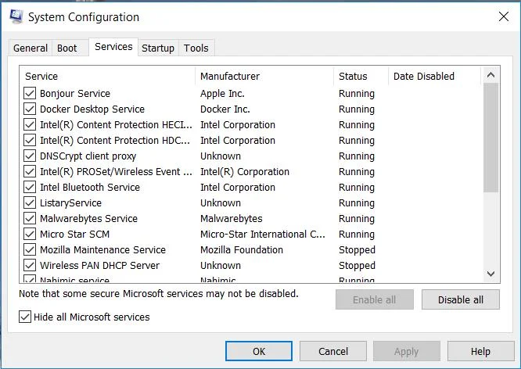521x369 pixels.
Task: Open the Tools tab
Action: click(196, 48)
